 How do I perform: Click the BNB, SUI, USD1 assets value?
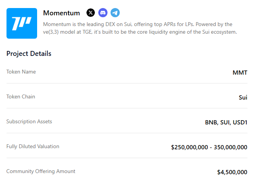(226, 123)
